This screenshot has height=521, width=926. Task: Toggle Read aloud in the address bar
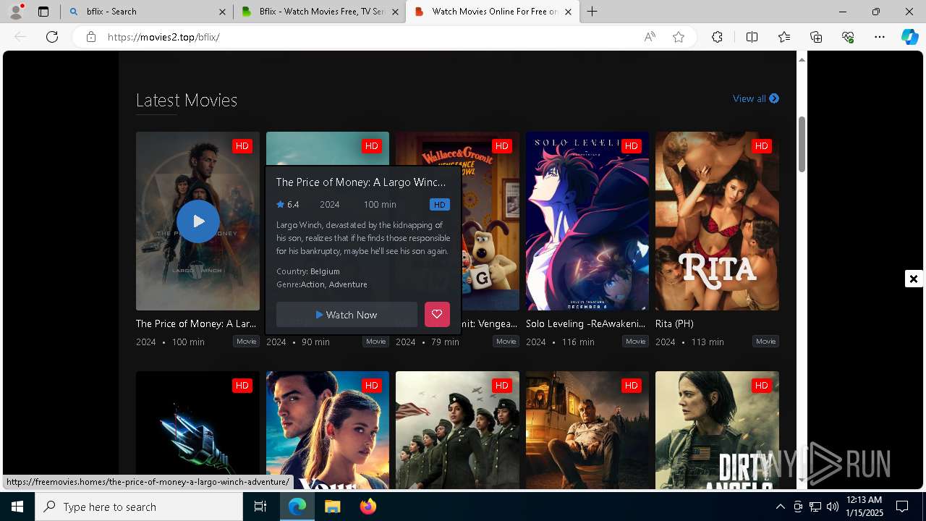(x=650, y=37)
